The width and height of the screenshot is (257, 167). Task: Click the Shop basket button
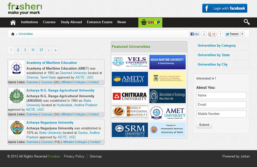(150, 22)
